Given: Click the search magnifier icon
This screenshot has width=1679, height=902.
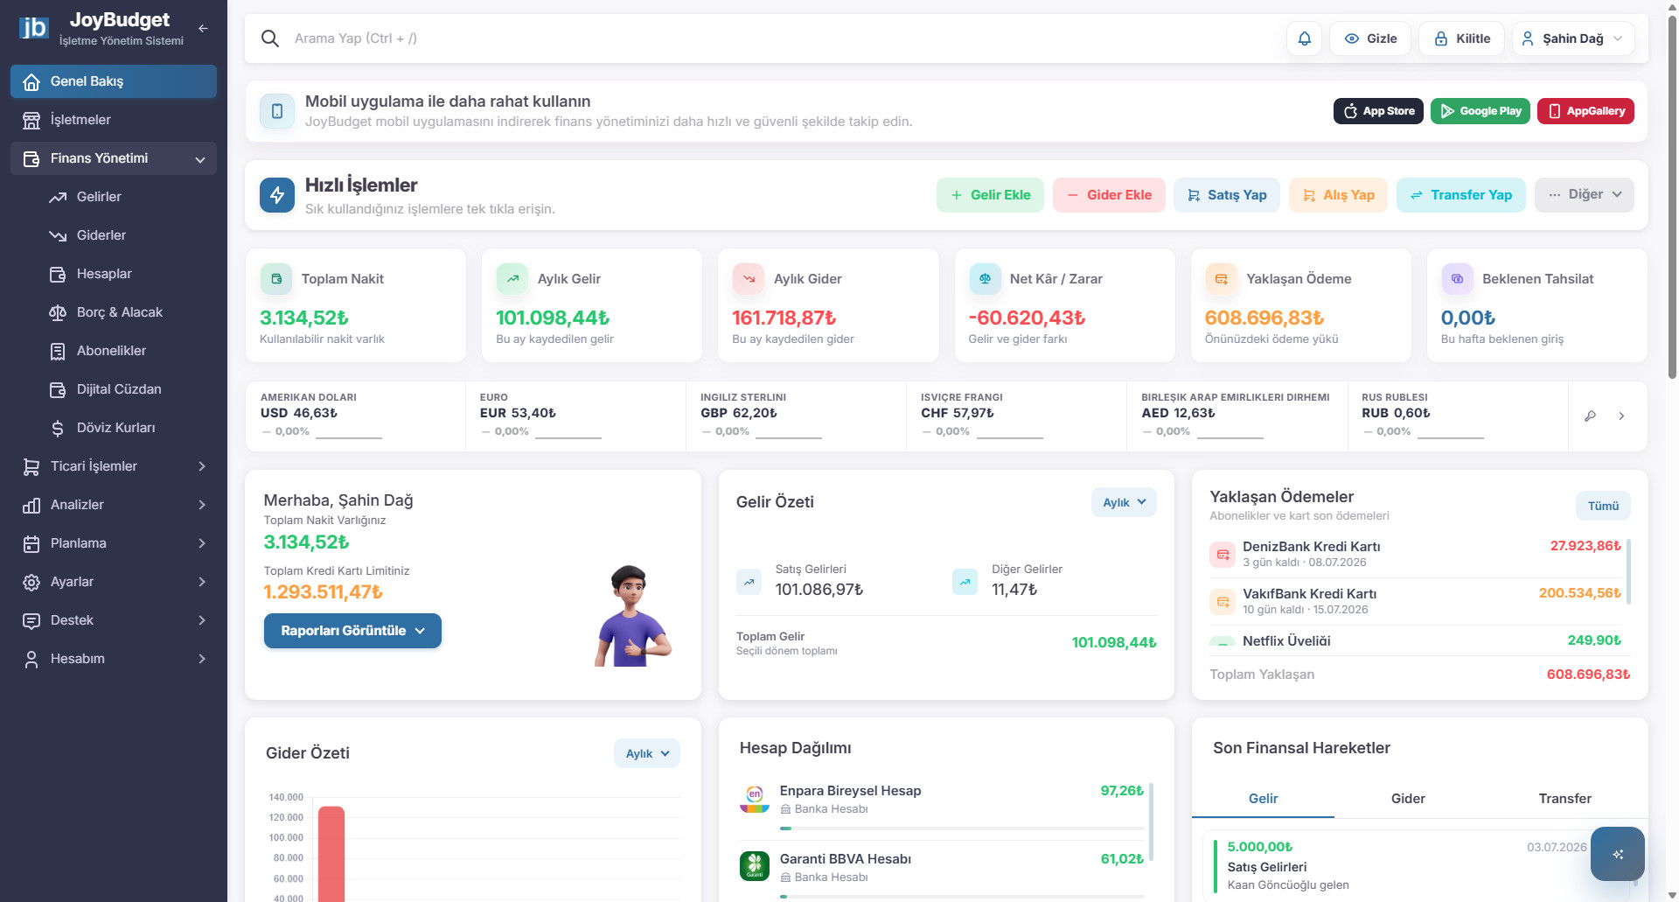Looking at the screenshot, I should (270, 38).
